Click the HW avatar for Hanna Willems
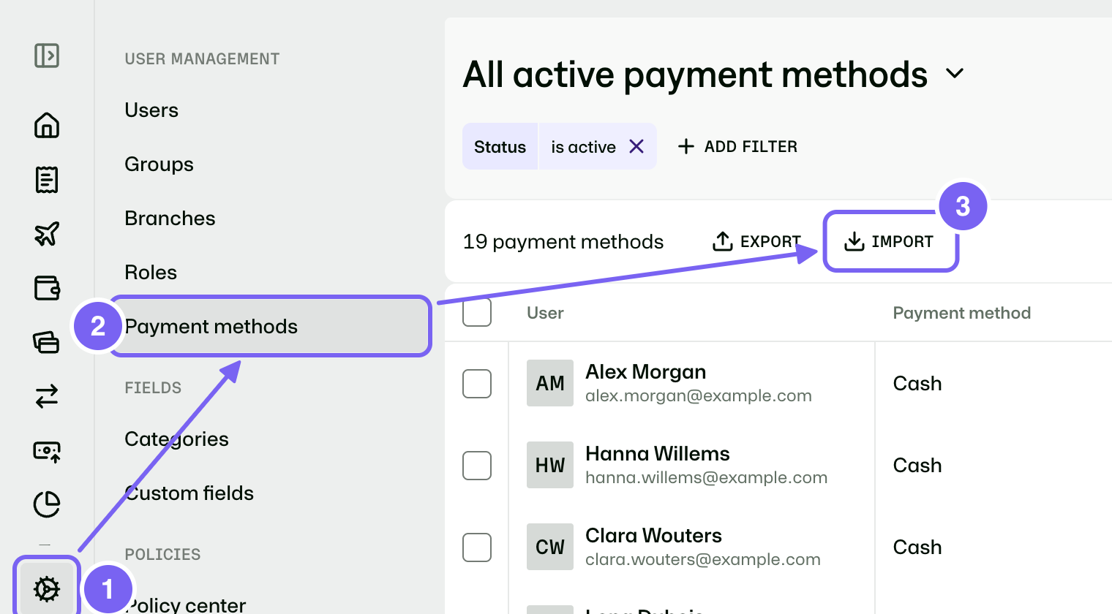The image size is (1112, 614). [x=550, y=465]
